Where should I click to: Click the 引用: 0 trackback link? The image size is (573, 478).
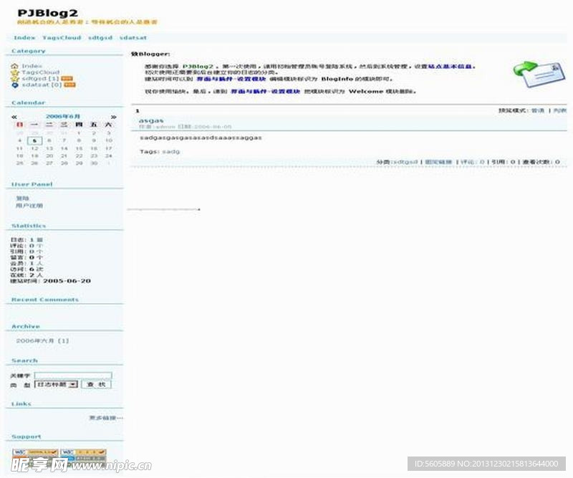click(504, 162)
